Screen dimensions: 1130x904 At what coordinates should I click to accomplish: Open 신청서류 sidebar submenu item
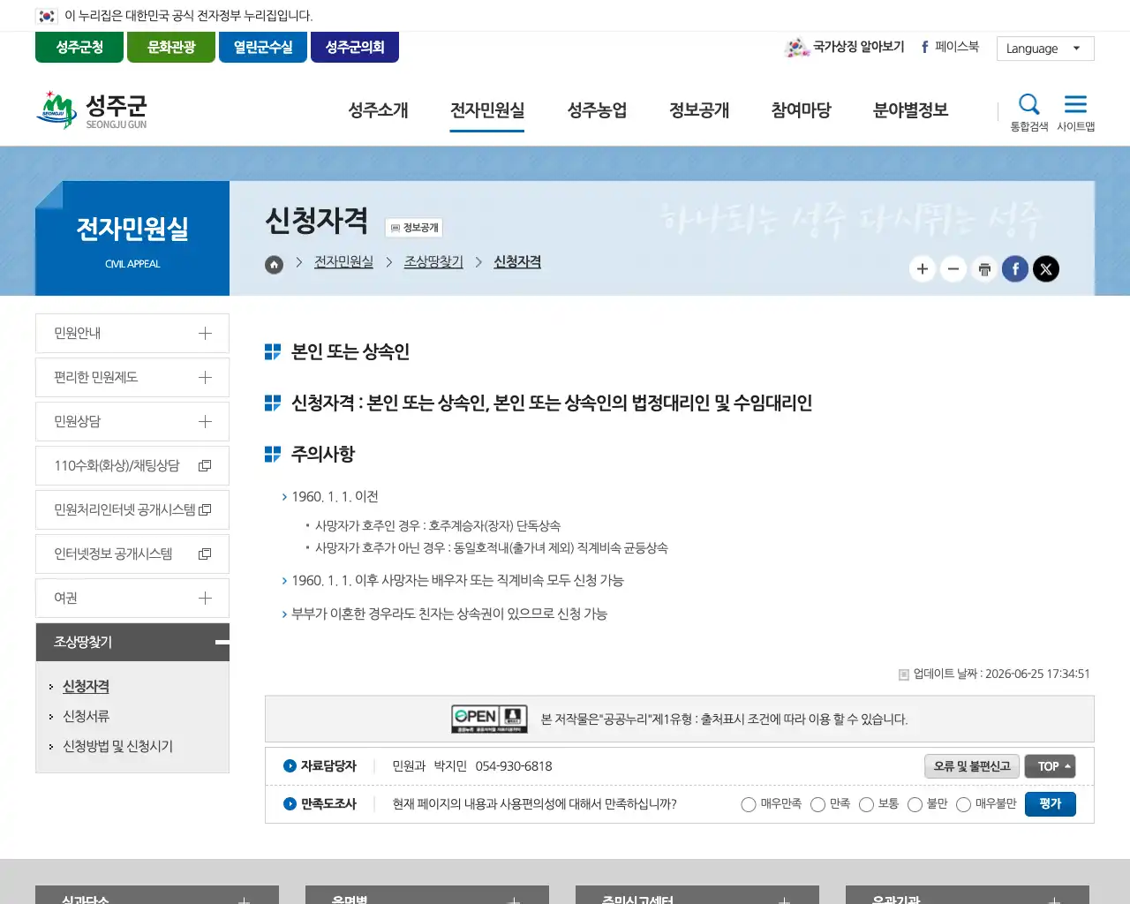click(x=86, y=717)
